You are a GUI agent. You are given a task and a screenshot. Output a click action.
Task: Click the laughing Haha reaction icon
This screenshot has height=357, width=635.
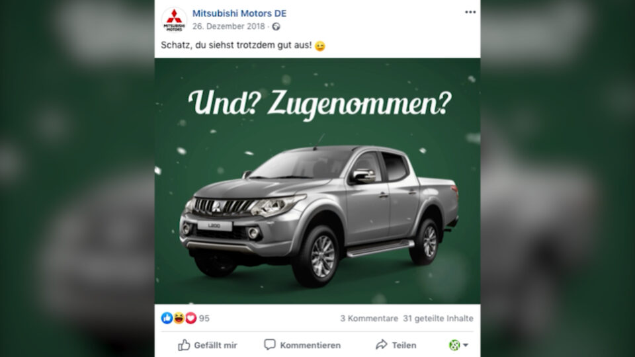(x=179, y=318)
